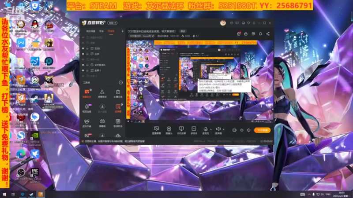Add a new scene with plus button
The height and width of the screenshot is (198, 353).
tap(123, 31)
